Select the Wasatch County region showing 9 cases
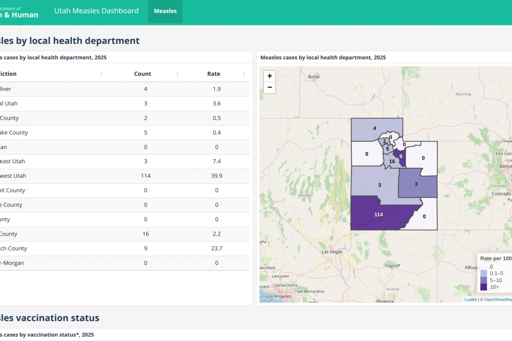 click(401, 157)
